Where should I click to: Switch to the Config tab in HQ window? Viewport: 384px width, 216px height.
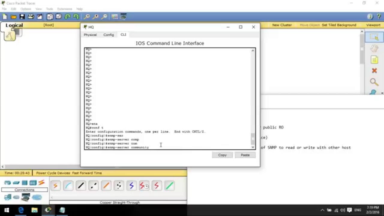coord(109,35)
